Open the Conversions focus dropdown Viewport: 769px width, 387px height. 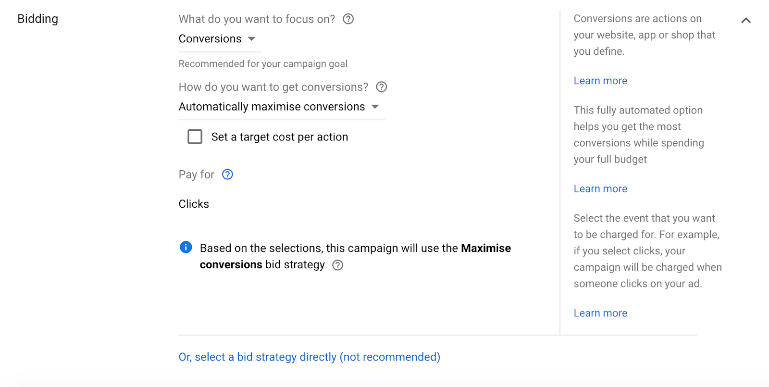coord(217,39)
